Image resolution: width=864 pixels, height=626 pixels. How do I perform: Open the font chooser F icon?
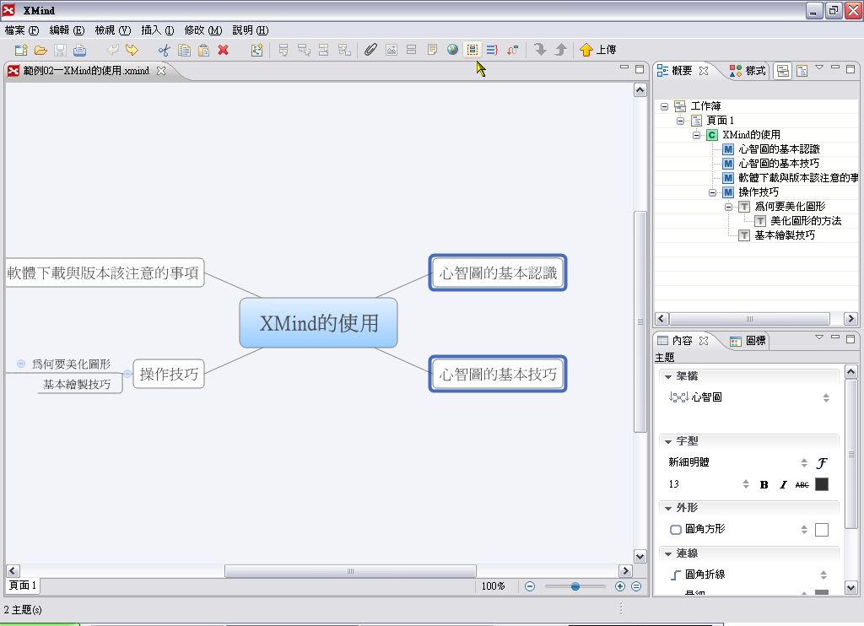point(822,463)
